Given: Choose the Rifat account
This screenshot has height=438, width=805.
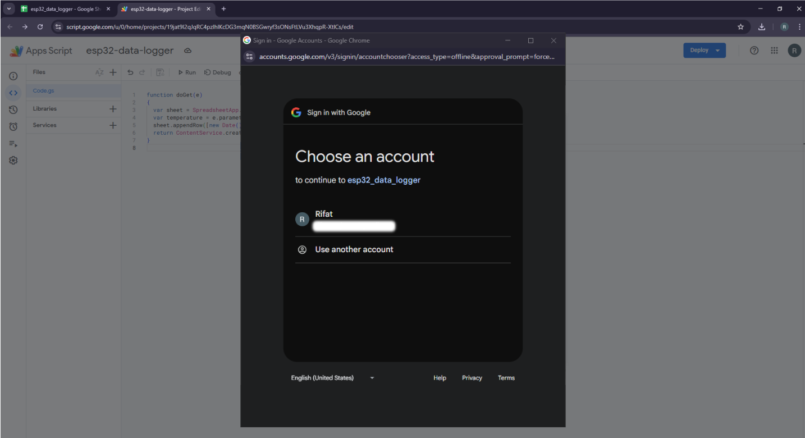Looking at the screenshot, I should [355, 220].
